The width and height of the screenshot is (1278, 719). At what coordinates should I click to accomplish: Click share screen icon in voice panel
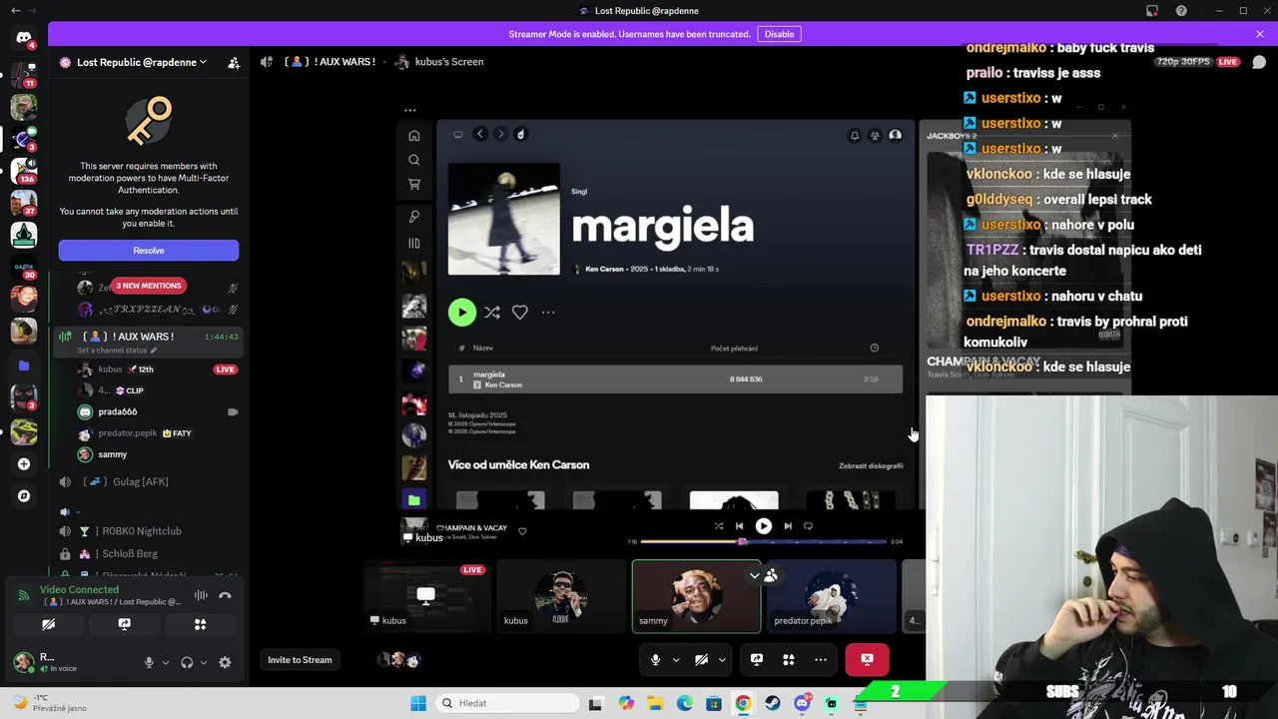[124, 624]
